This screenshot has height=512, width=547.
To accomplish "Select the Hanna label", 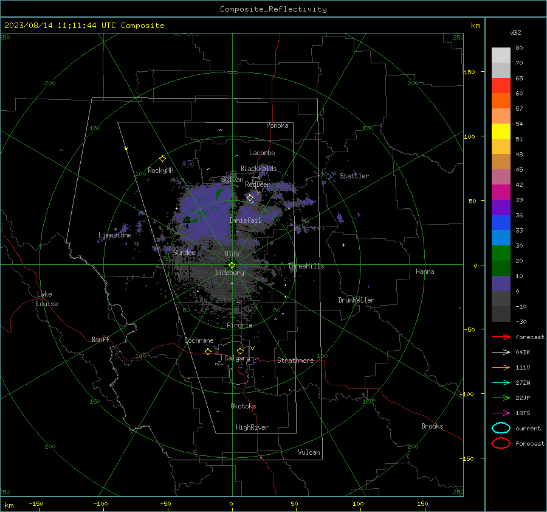I will [x=425, y=272].
